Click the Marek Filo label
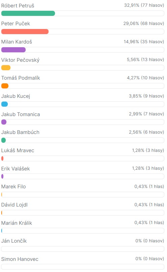167x272 pixels. pos(13,187)
